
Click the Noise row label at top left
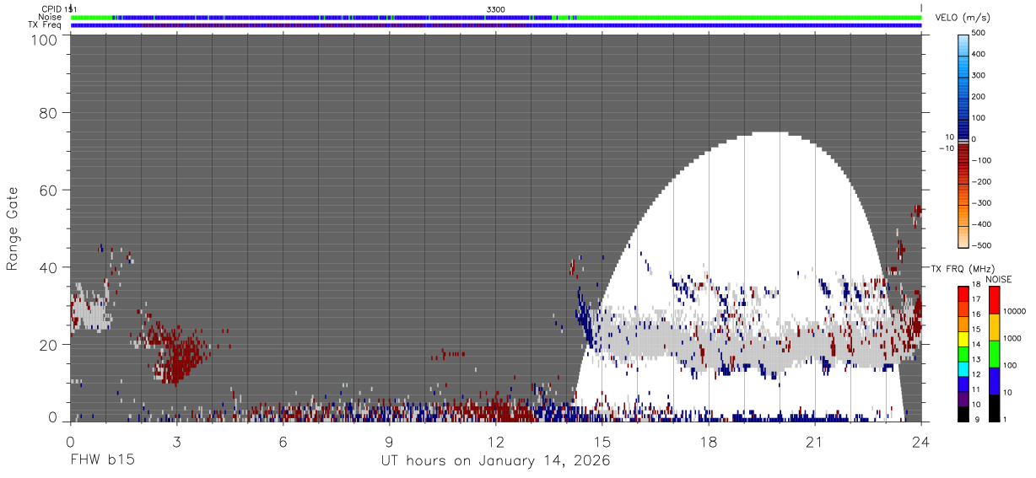(50, 17)
